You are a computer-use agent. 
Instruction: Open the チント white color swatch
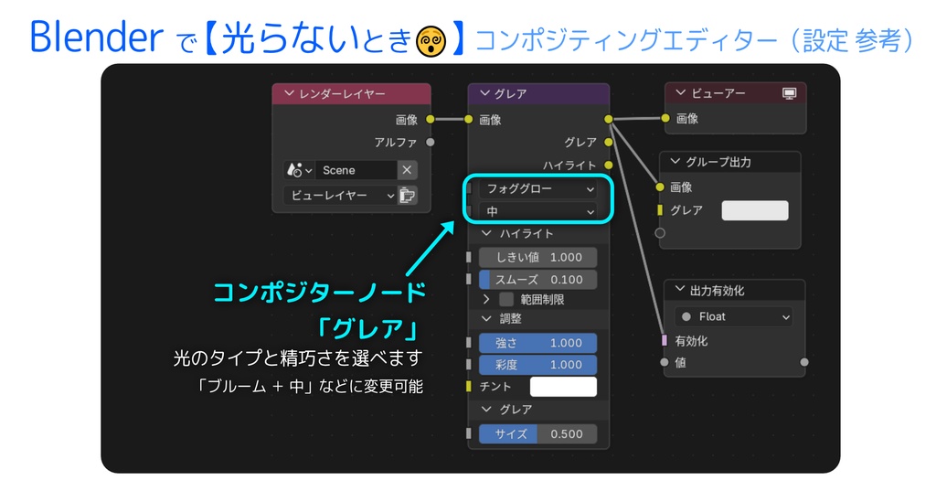point(563,387)
